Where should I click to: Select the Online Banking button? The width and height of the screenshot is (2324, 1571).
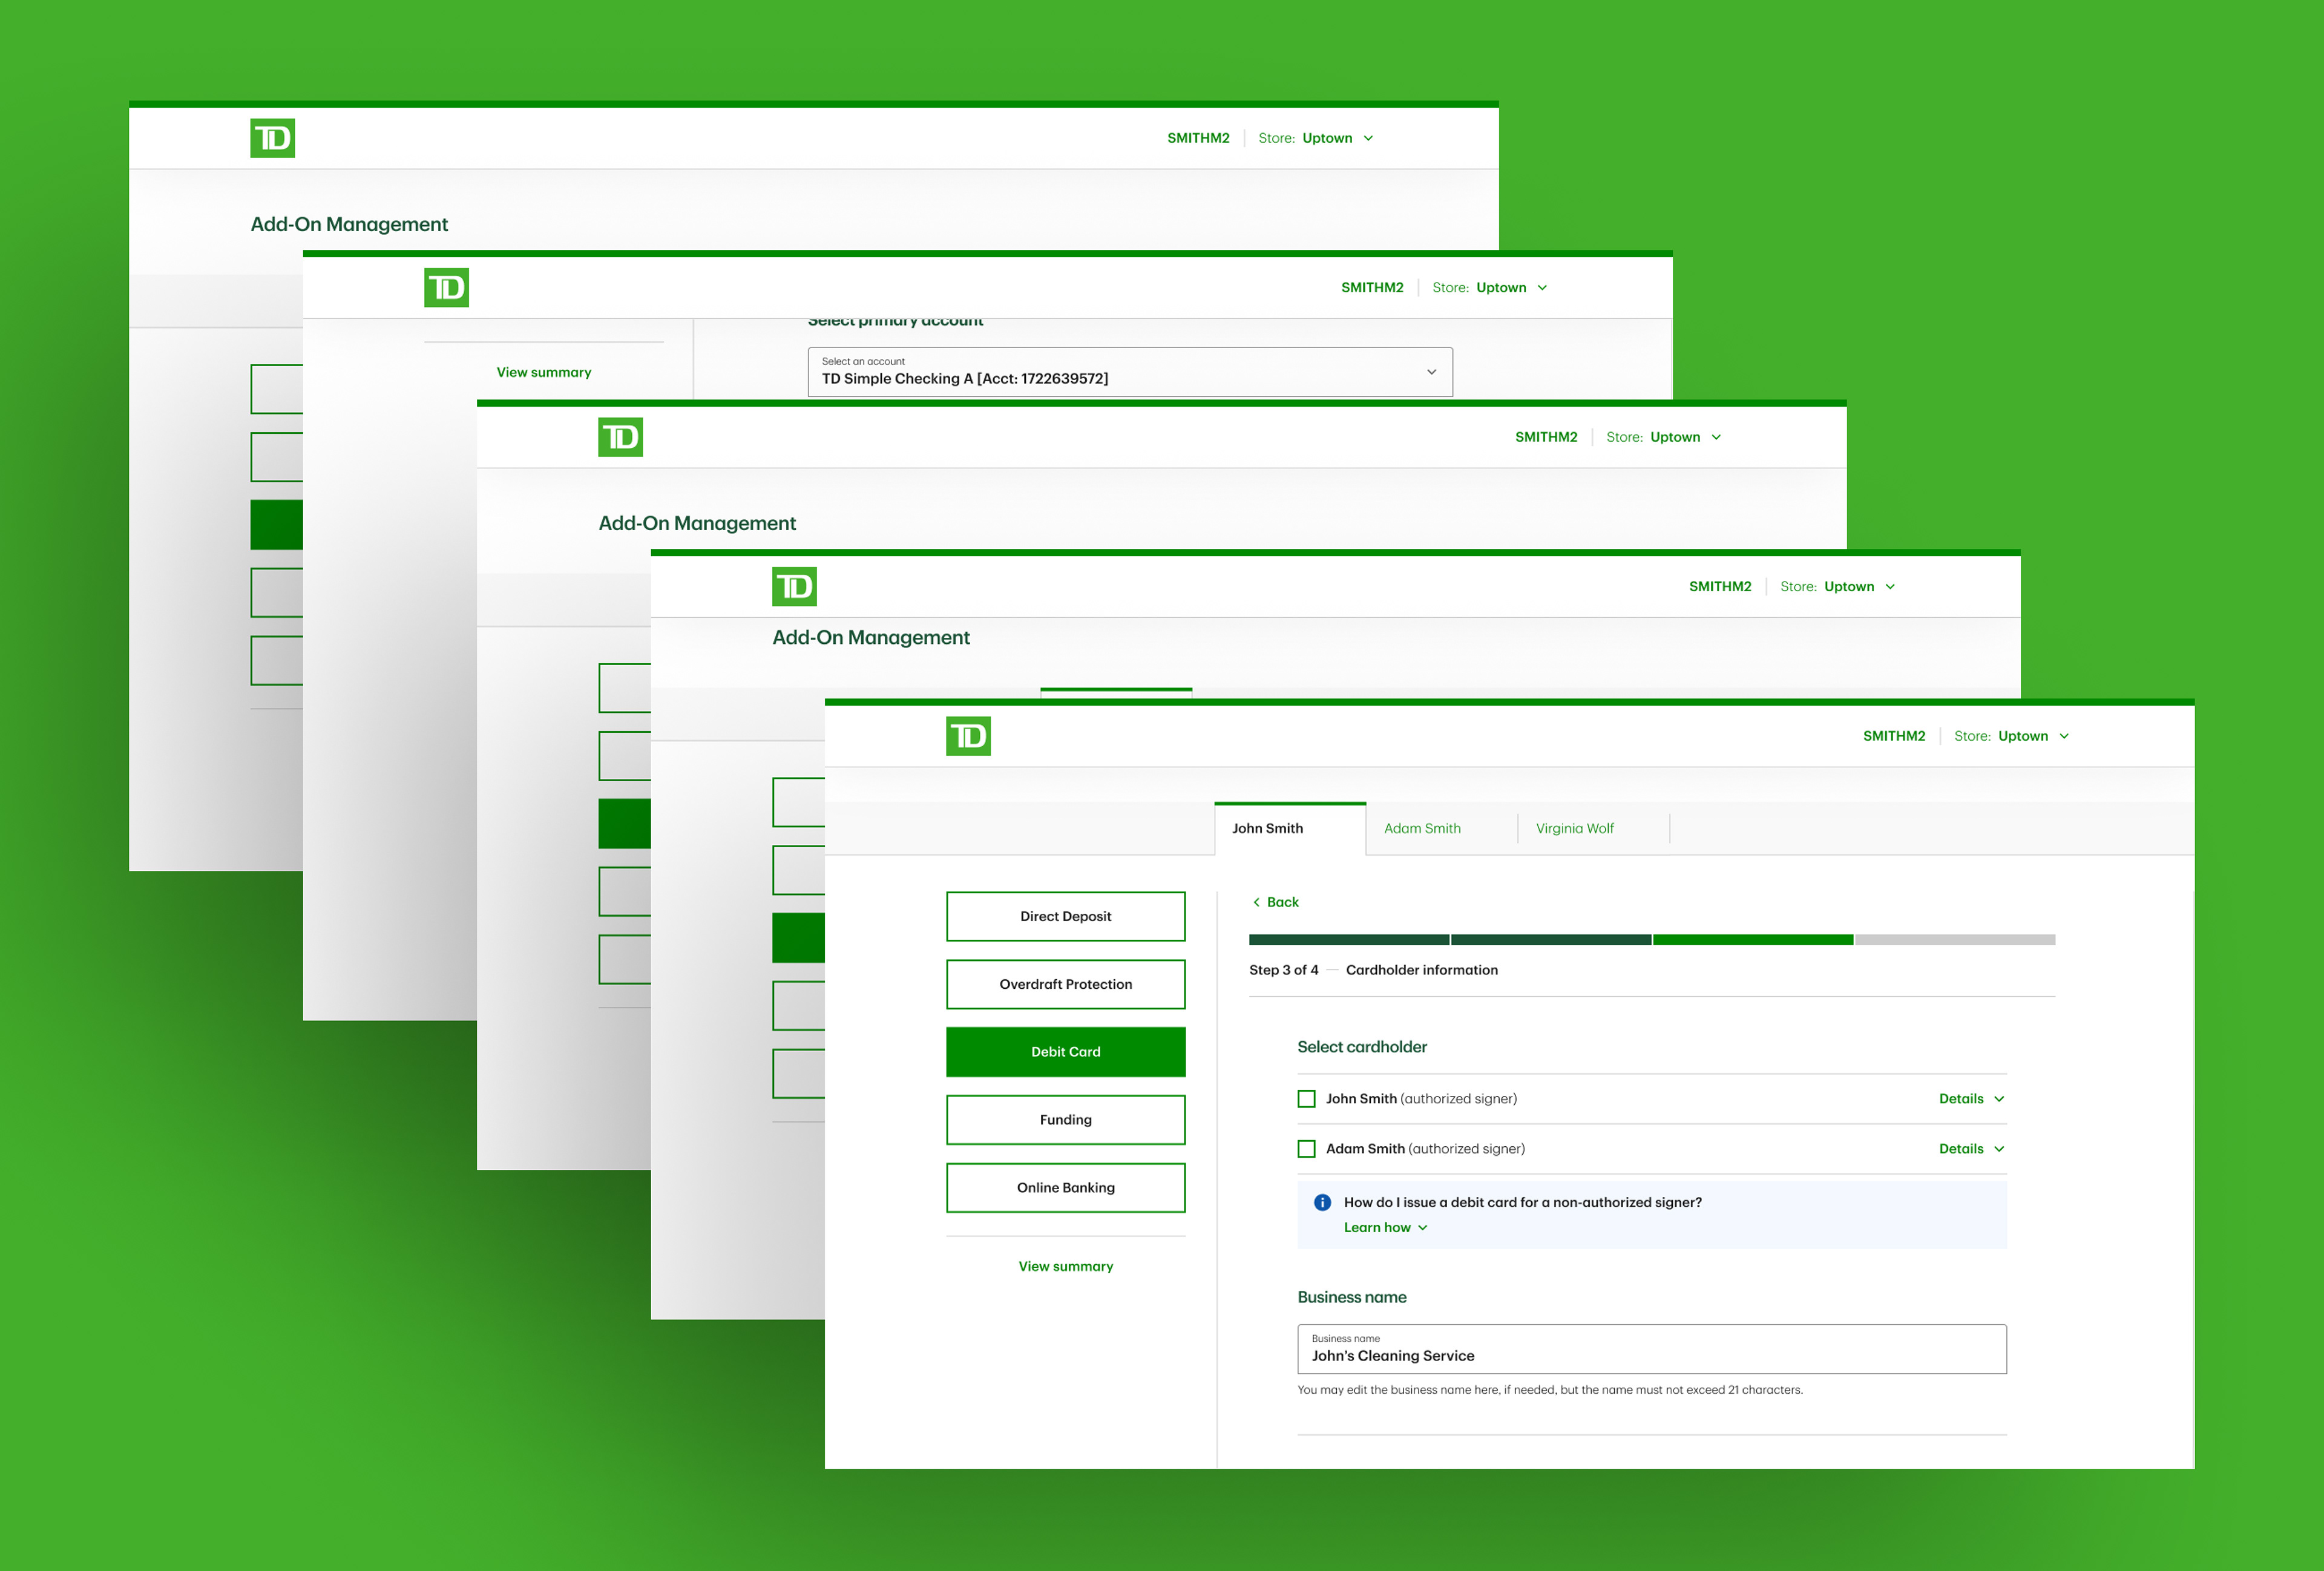1066,1188
